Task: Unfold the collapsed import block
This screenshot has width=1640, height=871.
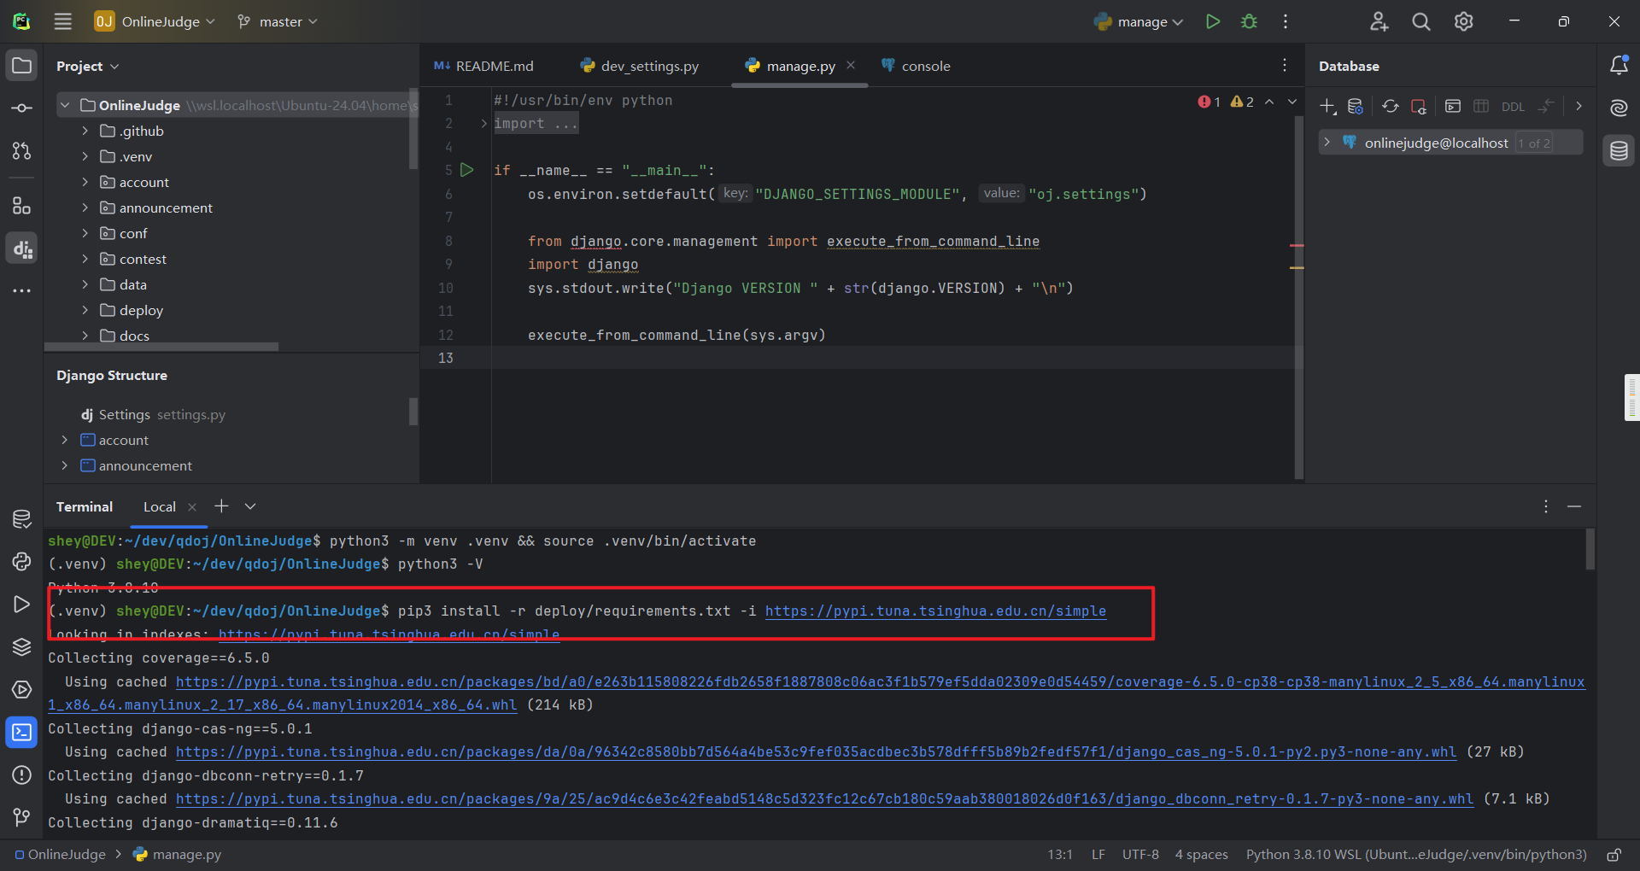Action: (x=483, y=124)
